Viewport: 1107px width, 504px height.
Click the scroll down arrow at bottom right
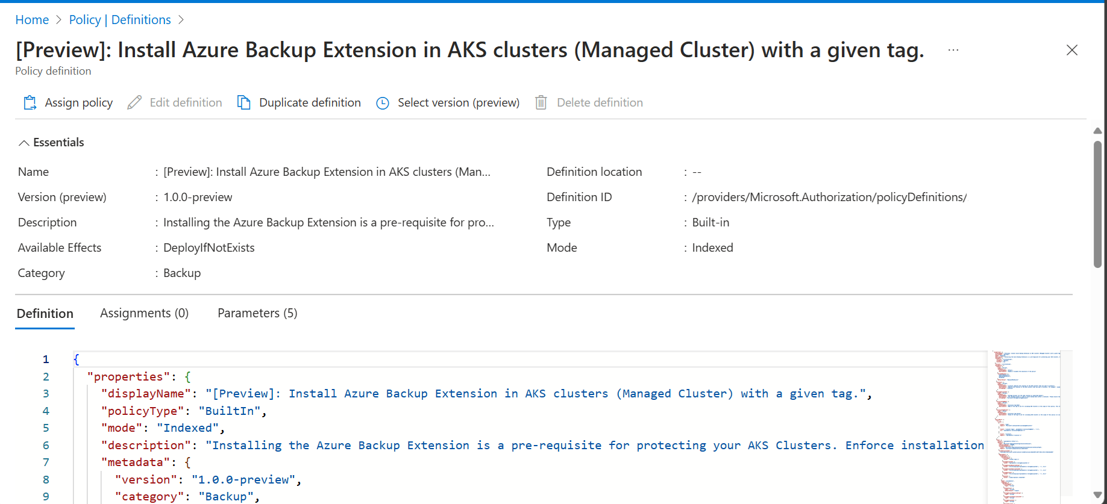1097,496
